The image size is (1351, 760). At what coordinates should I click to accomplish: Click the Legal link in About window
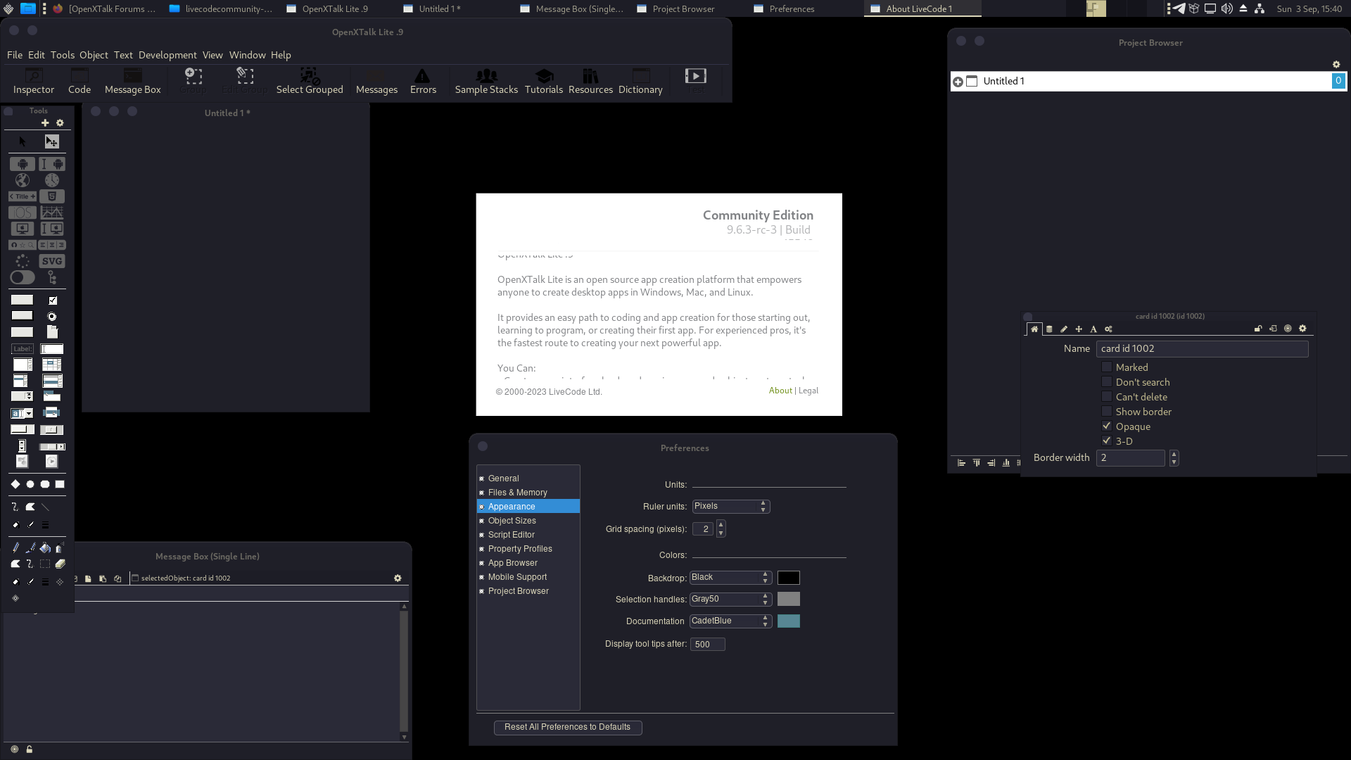coord(808,391)
